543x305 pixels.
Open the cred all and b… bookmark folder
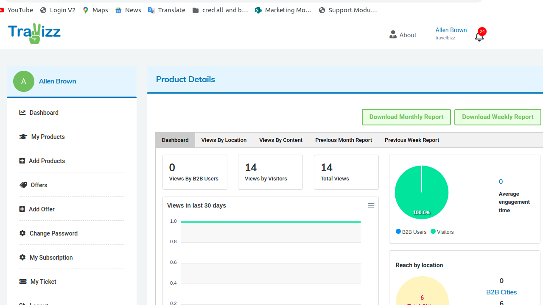pos(220,10)
